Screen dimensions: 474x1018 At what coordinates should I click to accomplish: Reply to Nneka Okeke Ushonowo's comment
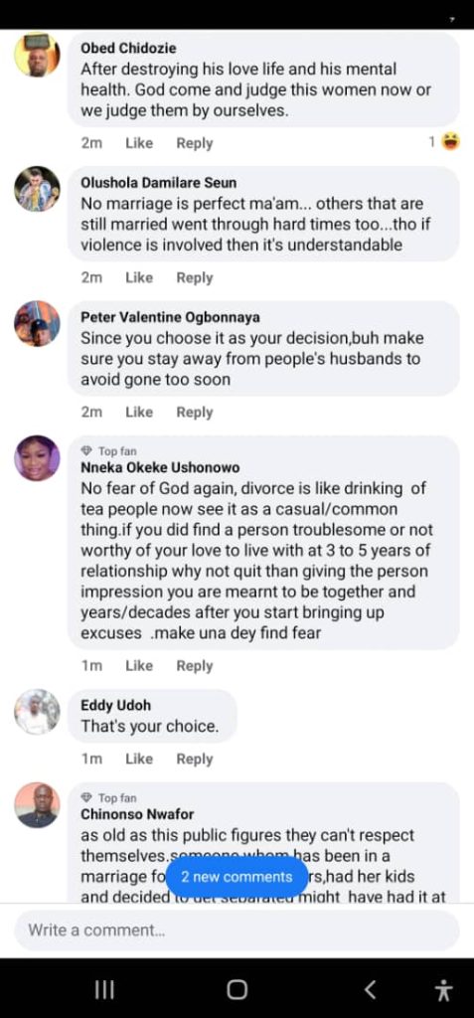194,665
